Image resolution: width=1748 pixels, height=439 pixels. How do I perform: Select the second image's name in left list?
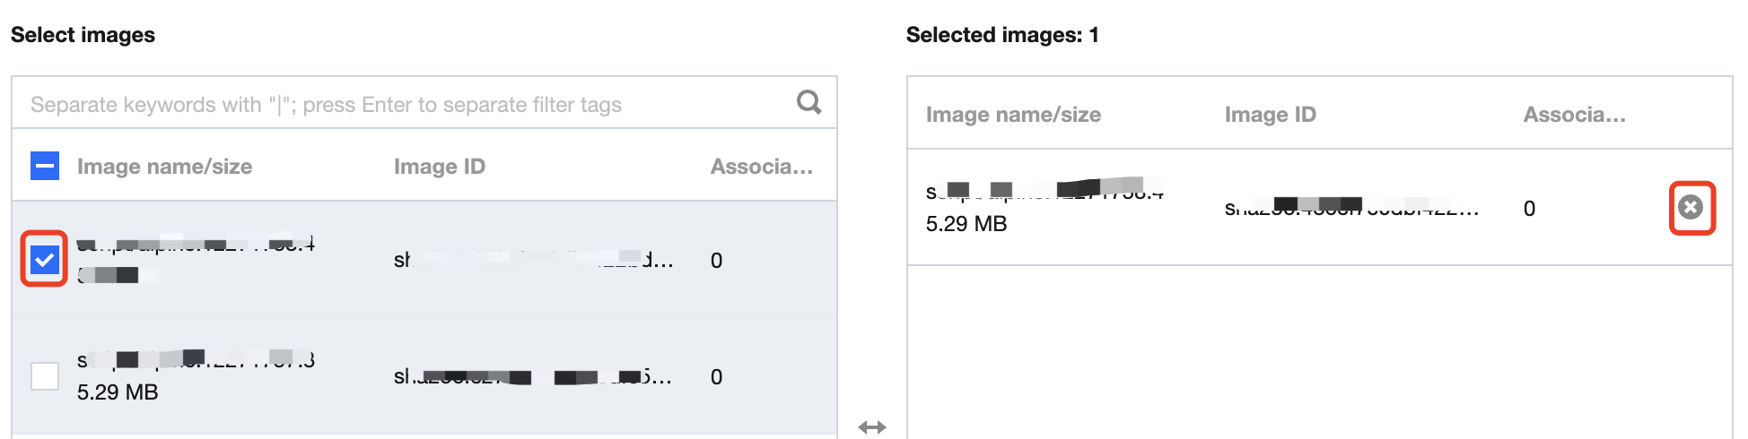196,361
